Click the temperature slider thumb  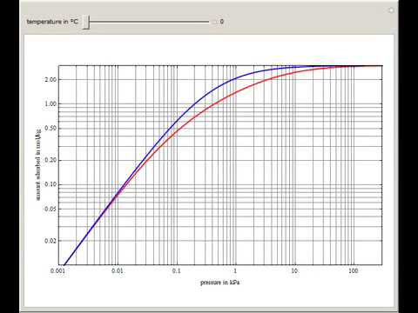86,22
